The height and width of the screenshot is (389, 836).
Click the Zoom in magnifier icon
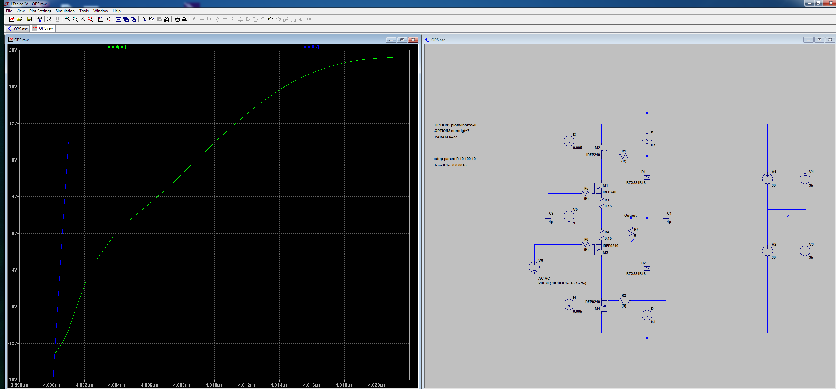point(68,19)
